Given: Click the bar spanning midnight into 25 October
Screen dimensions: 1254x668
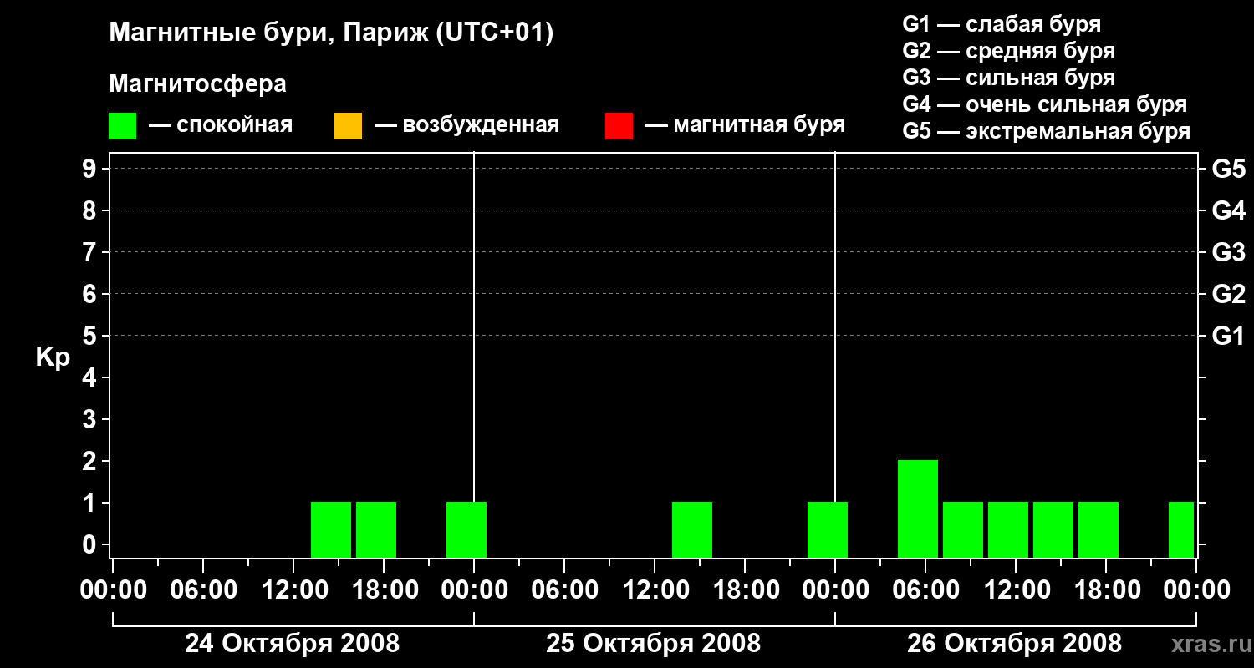Looking at the screenshot, I should [x=466, y=529].
